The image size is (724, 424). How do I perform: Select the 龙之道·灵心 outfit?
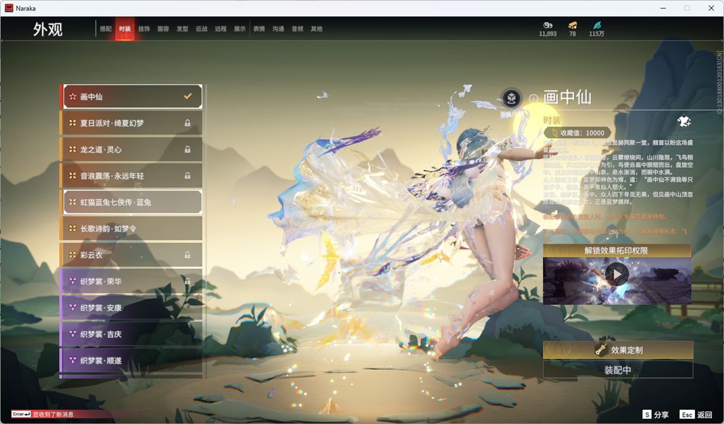(x=131, y=149)
